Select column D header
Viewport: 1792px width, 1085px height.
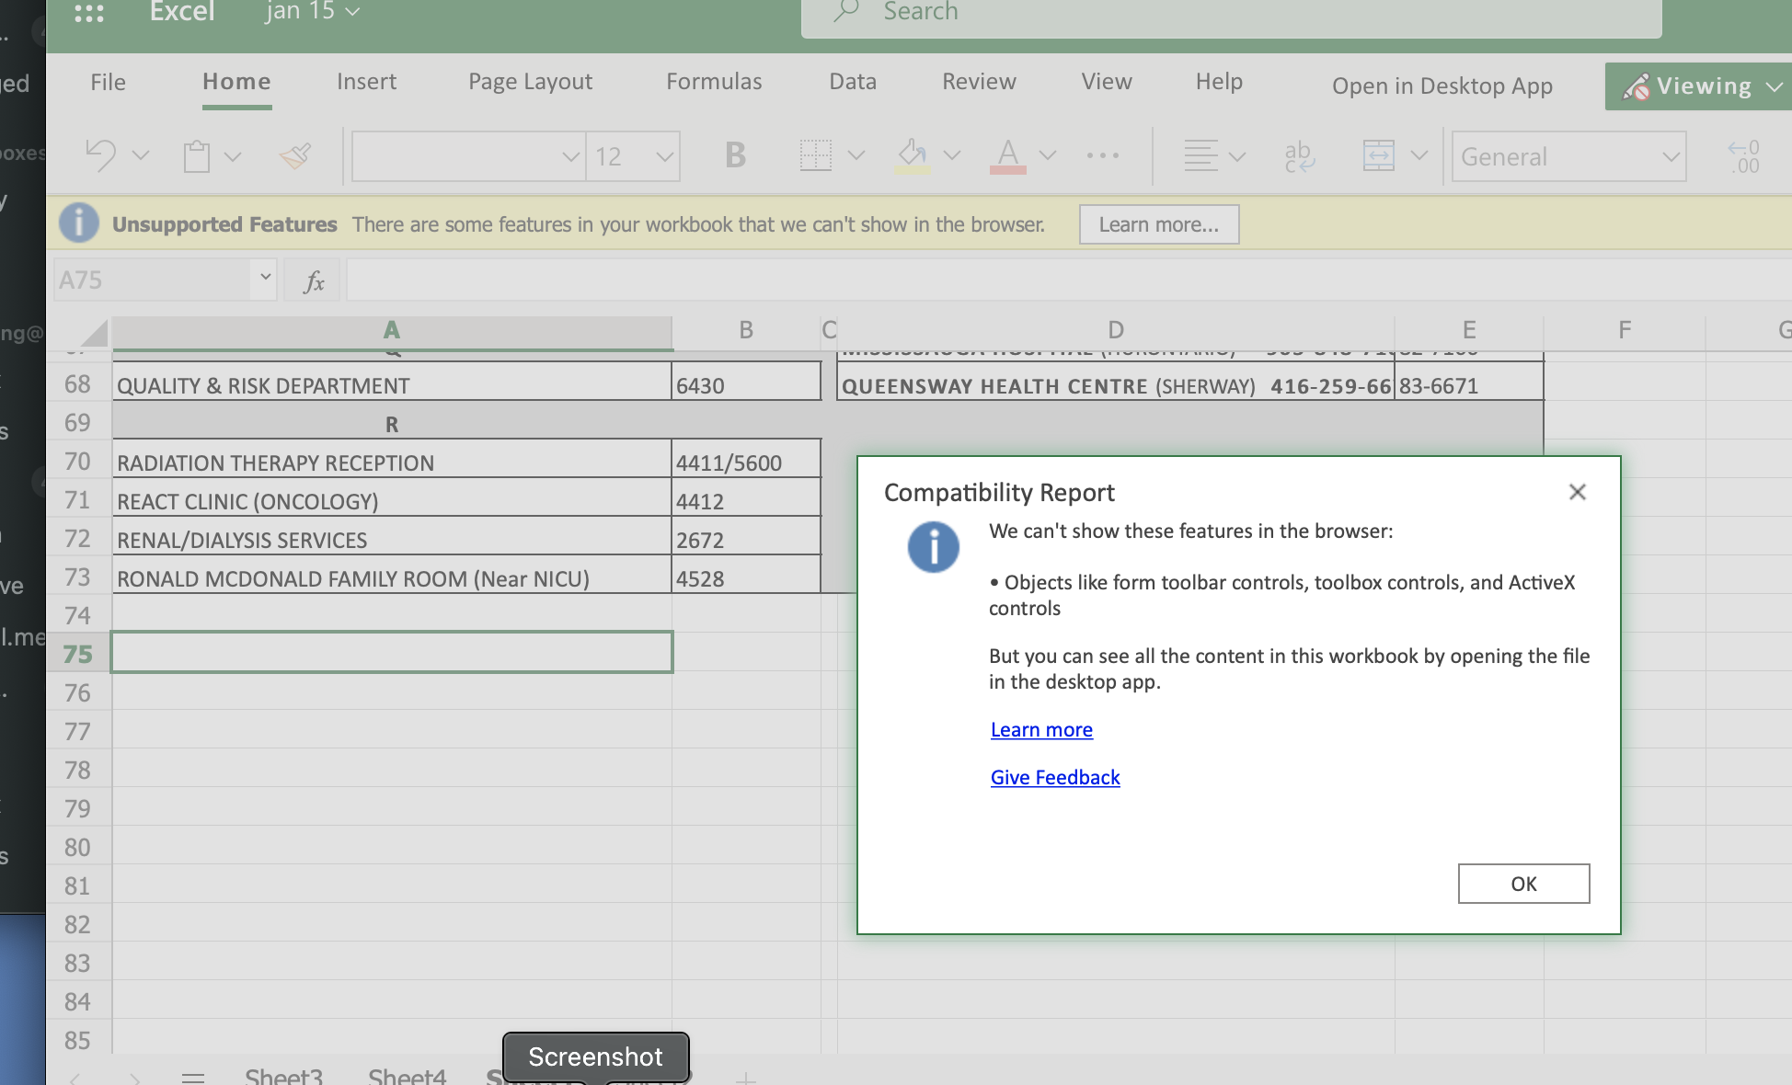1115,330
